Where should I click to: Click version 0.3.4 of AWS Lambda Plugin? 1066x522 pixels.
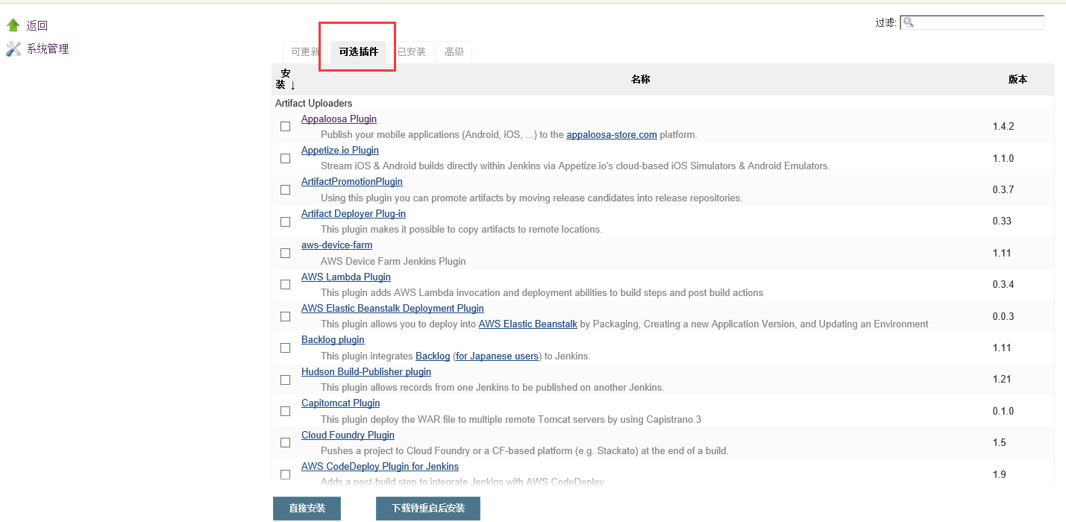[1003, 285]
